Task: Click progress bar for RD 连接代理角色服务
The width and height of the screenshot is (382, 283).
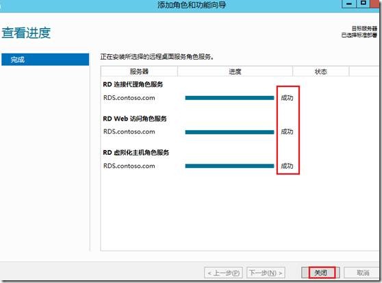Action: pos(229,98)
